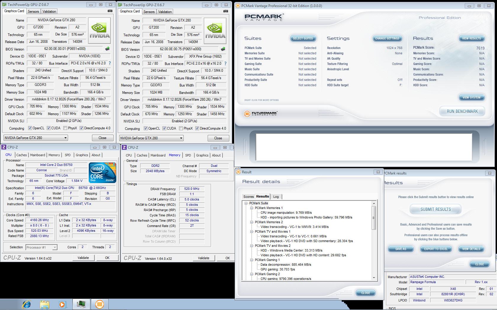The width and height of the screenshot is (497, 310).
Task: Click NVIDIA logo in right GPU-Z window
Action: coord(215,31)
